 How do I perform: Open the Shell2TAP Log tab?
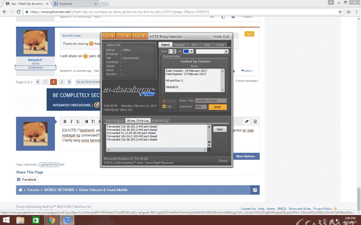coord(160,121)
